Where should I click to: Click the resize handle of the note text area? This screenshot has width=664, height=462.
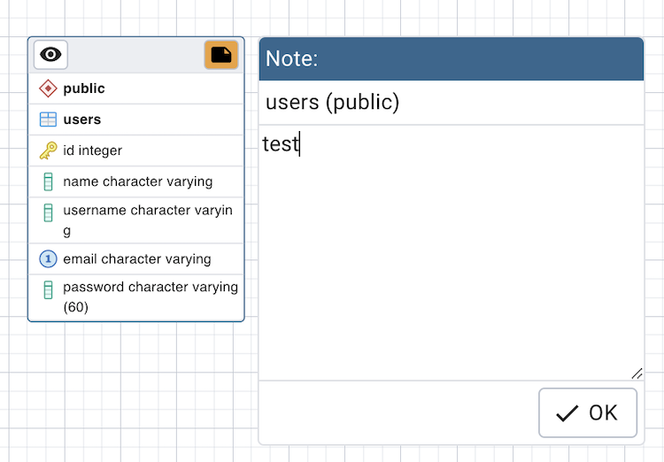point(637,373)
